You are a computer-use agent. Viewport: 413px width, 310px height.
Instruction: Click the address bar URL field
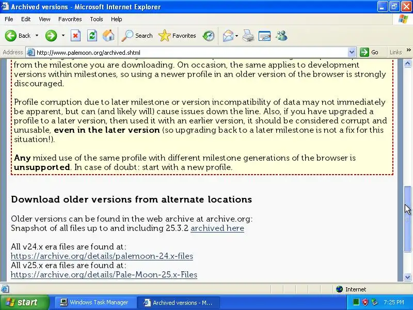pyautogui.click(x=191, y=53)
